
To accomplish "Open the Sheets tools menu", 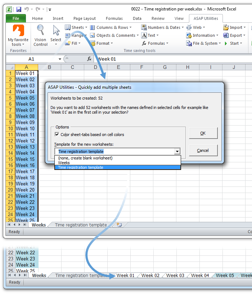I will click(x=75, y=27).
